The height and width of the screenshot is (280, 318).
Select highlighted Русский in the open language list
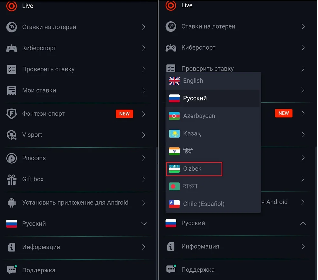tap(195, 99)
